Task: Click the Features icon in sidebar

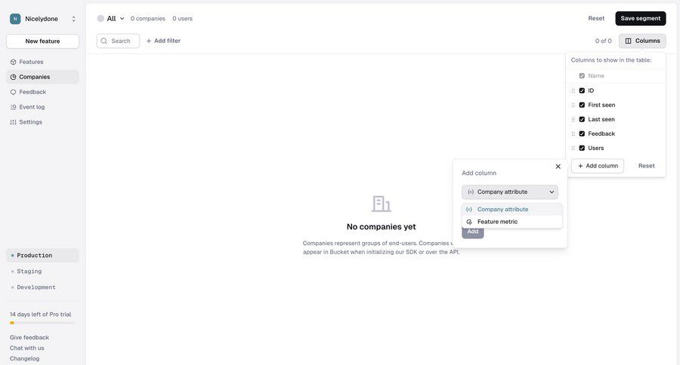Action: pos(13,62)
